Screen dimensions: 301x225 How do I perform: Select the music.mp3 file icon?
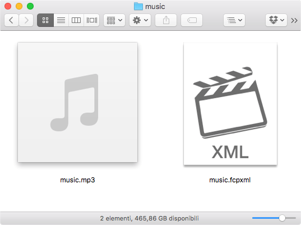pos(77,102)
